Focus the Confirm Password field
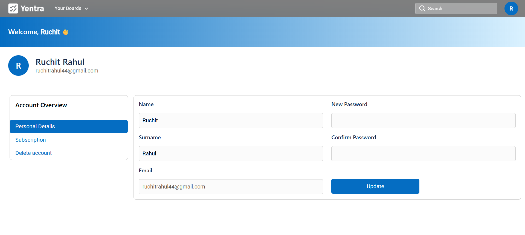Viewport: 525px width, 235px height. [x=423, y=153]
